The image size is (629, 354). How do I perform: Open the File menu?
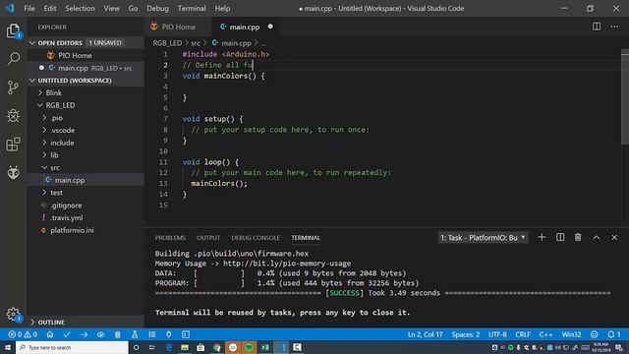click(29, 8)
